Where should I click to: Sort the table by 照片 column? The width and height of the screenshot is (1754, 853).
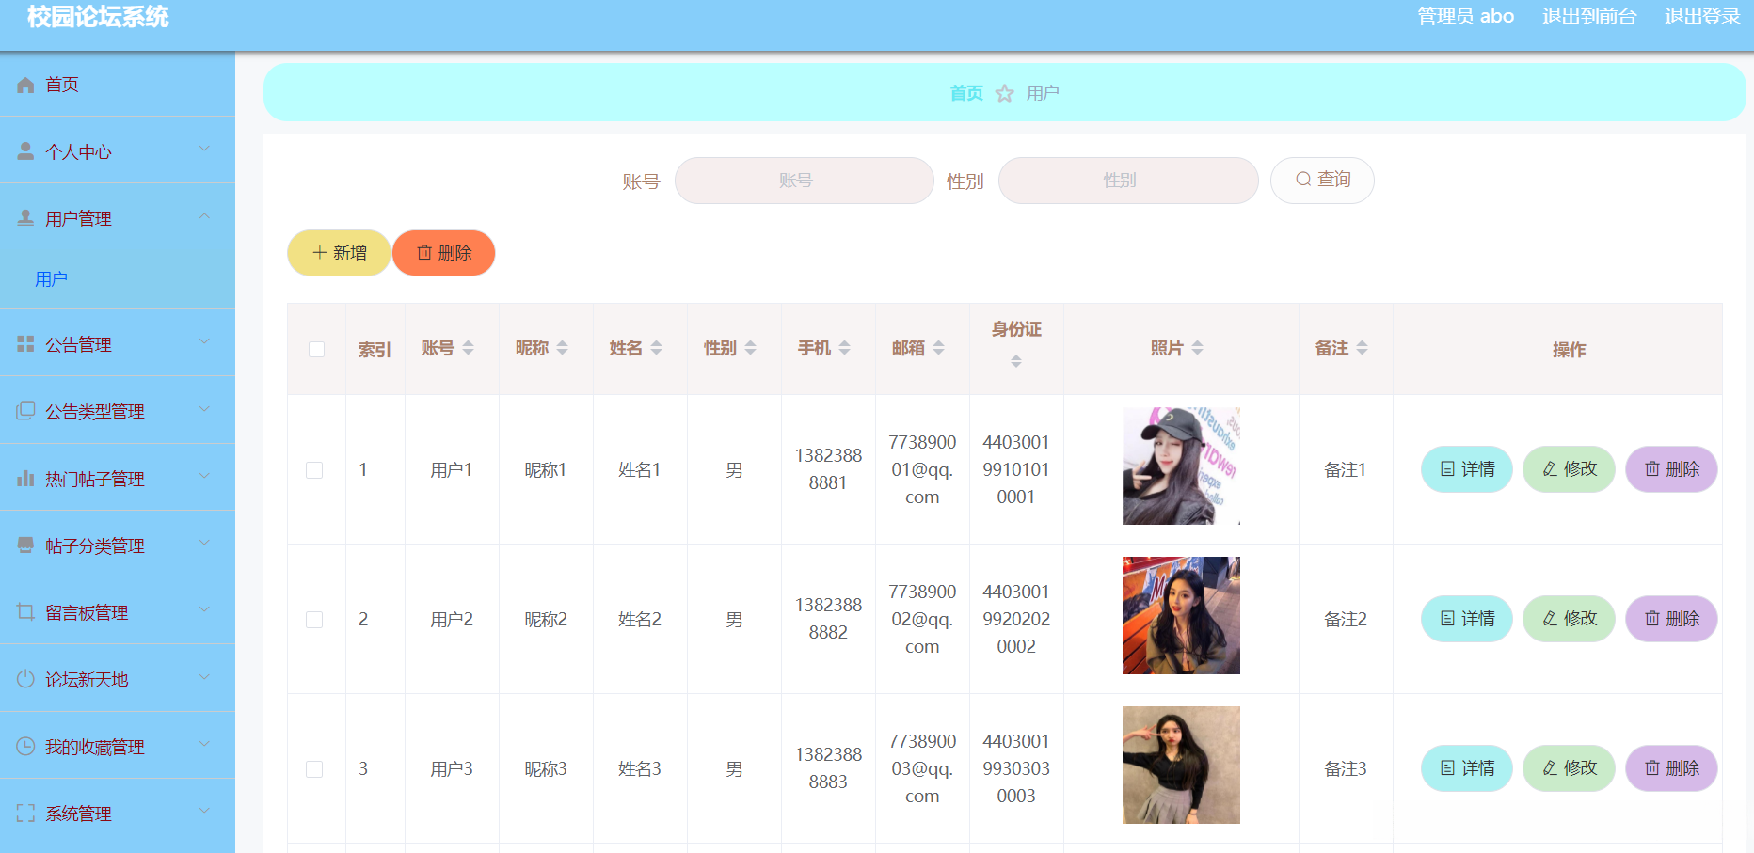pyautogui.click(x=1197, y=348)
